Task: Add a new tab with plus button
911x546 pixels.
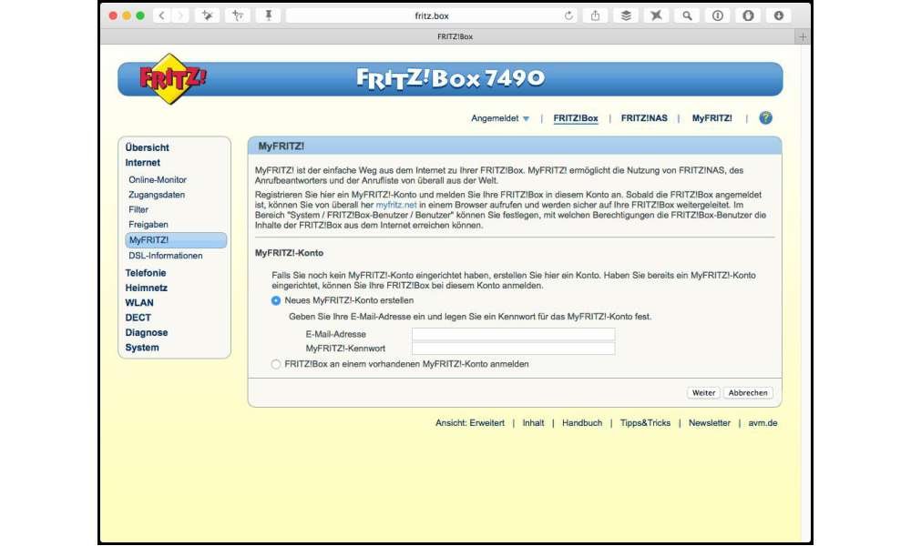Action: pos(803,36)
